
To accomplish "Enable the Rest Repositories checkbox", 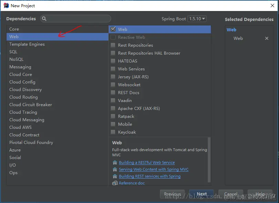I will [113, 45].
